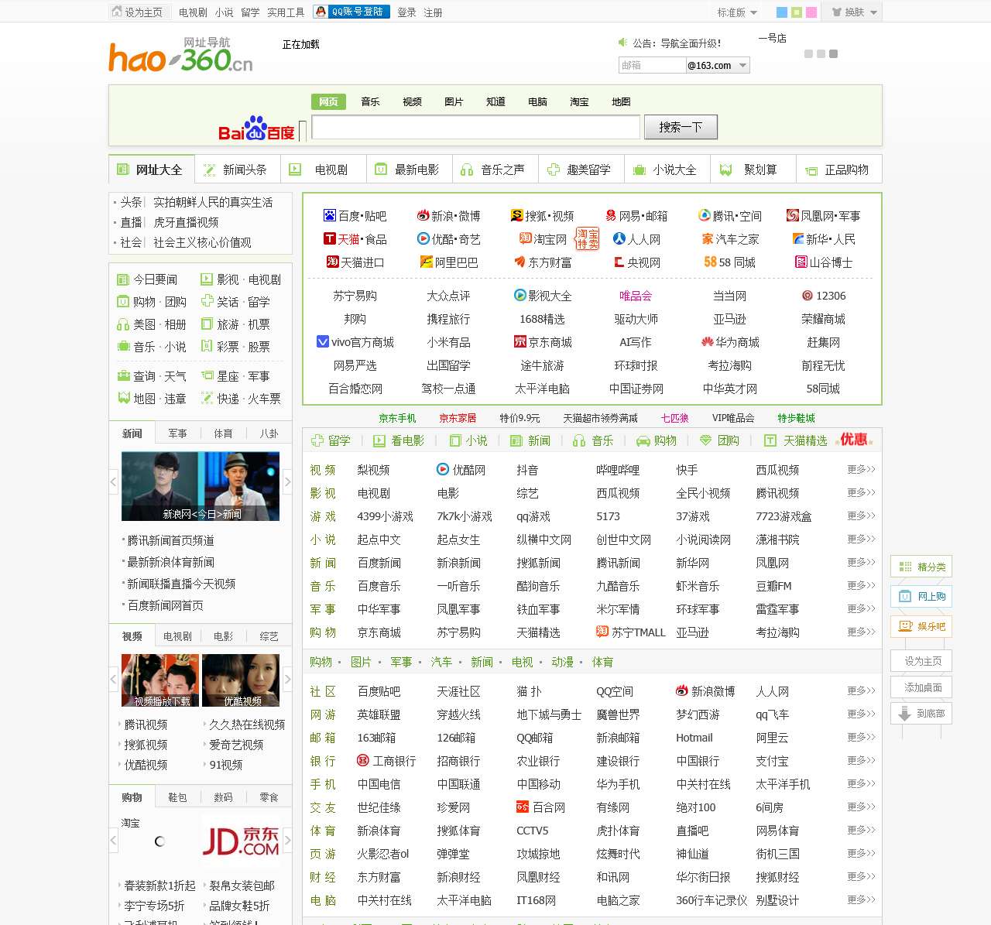Click the 搜索一下 search button

(681, 127)
